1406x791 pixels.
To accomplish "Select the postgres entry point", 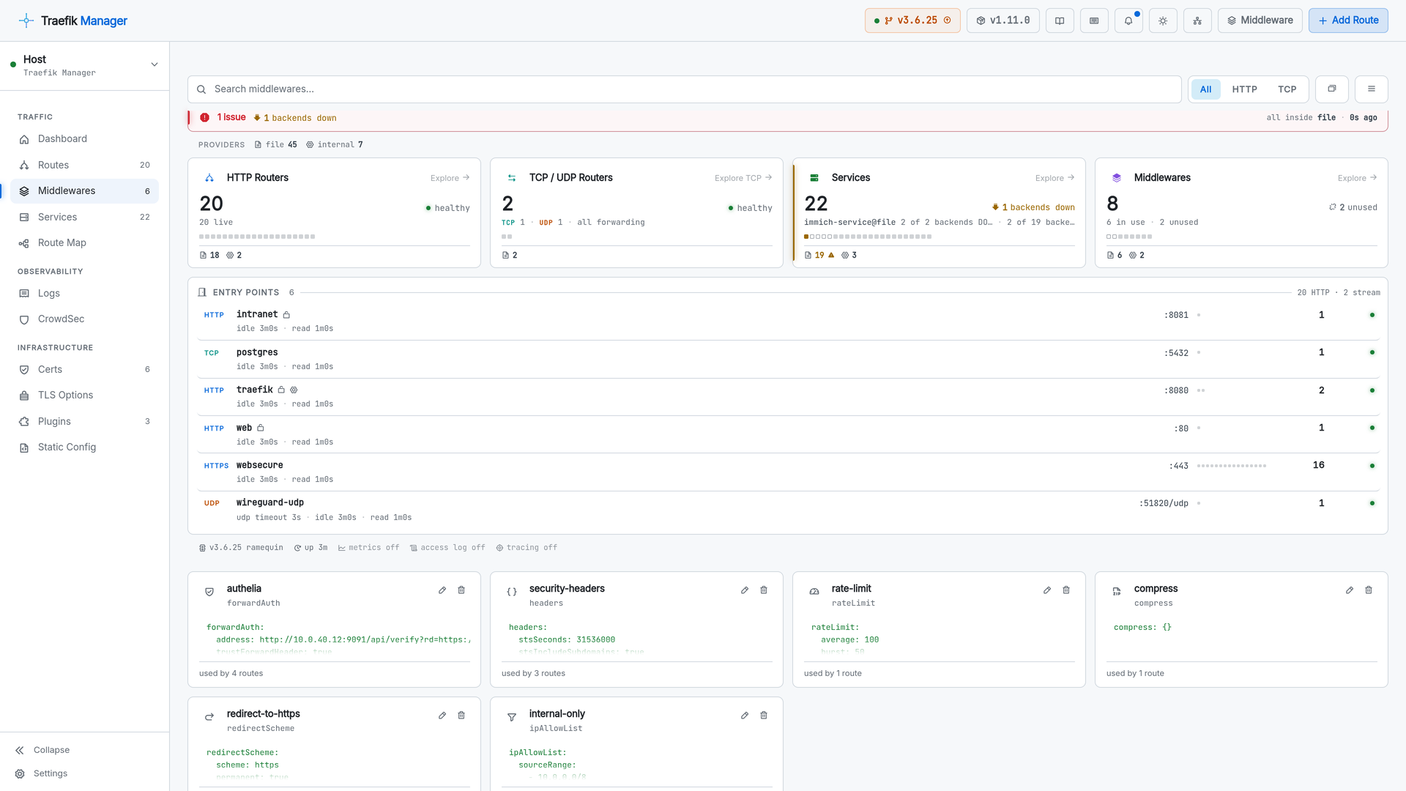I will (788, 360).
